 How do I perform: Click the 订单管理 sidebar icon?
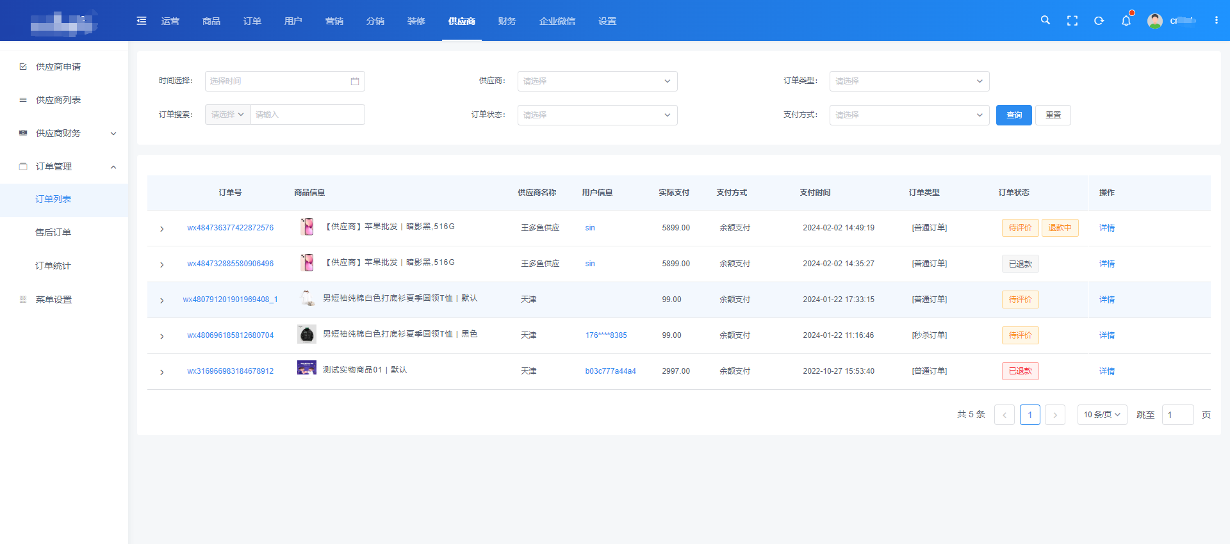pyautogui.click(x=23, y=166)
